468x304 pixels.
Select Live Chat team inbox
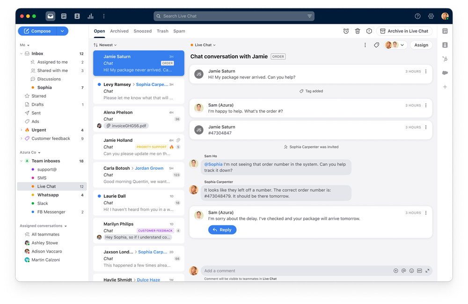[52, 187]
